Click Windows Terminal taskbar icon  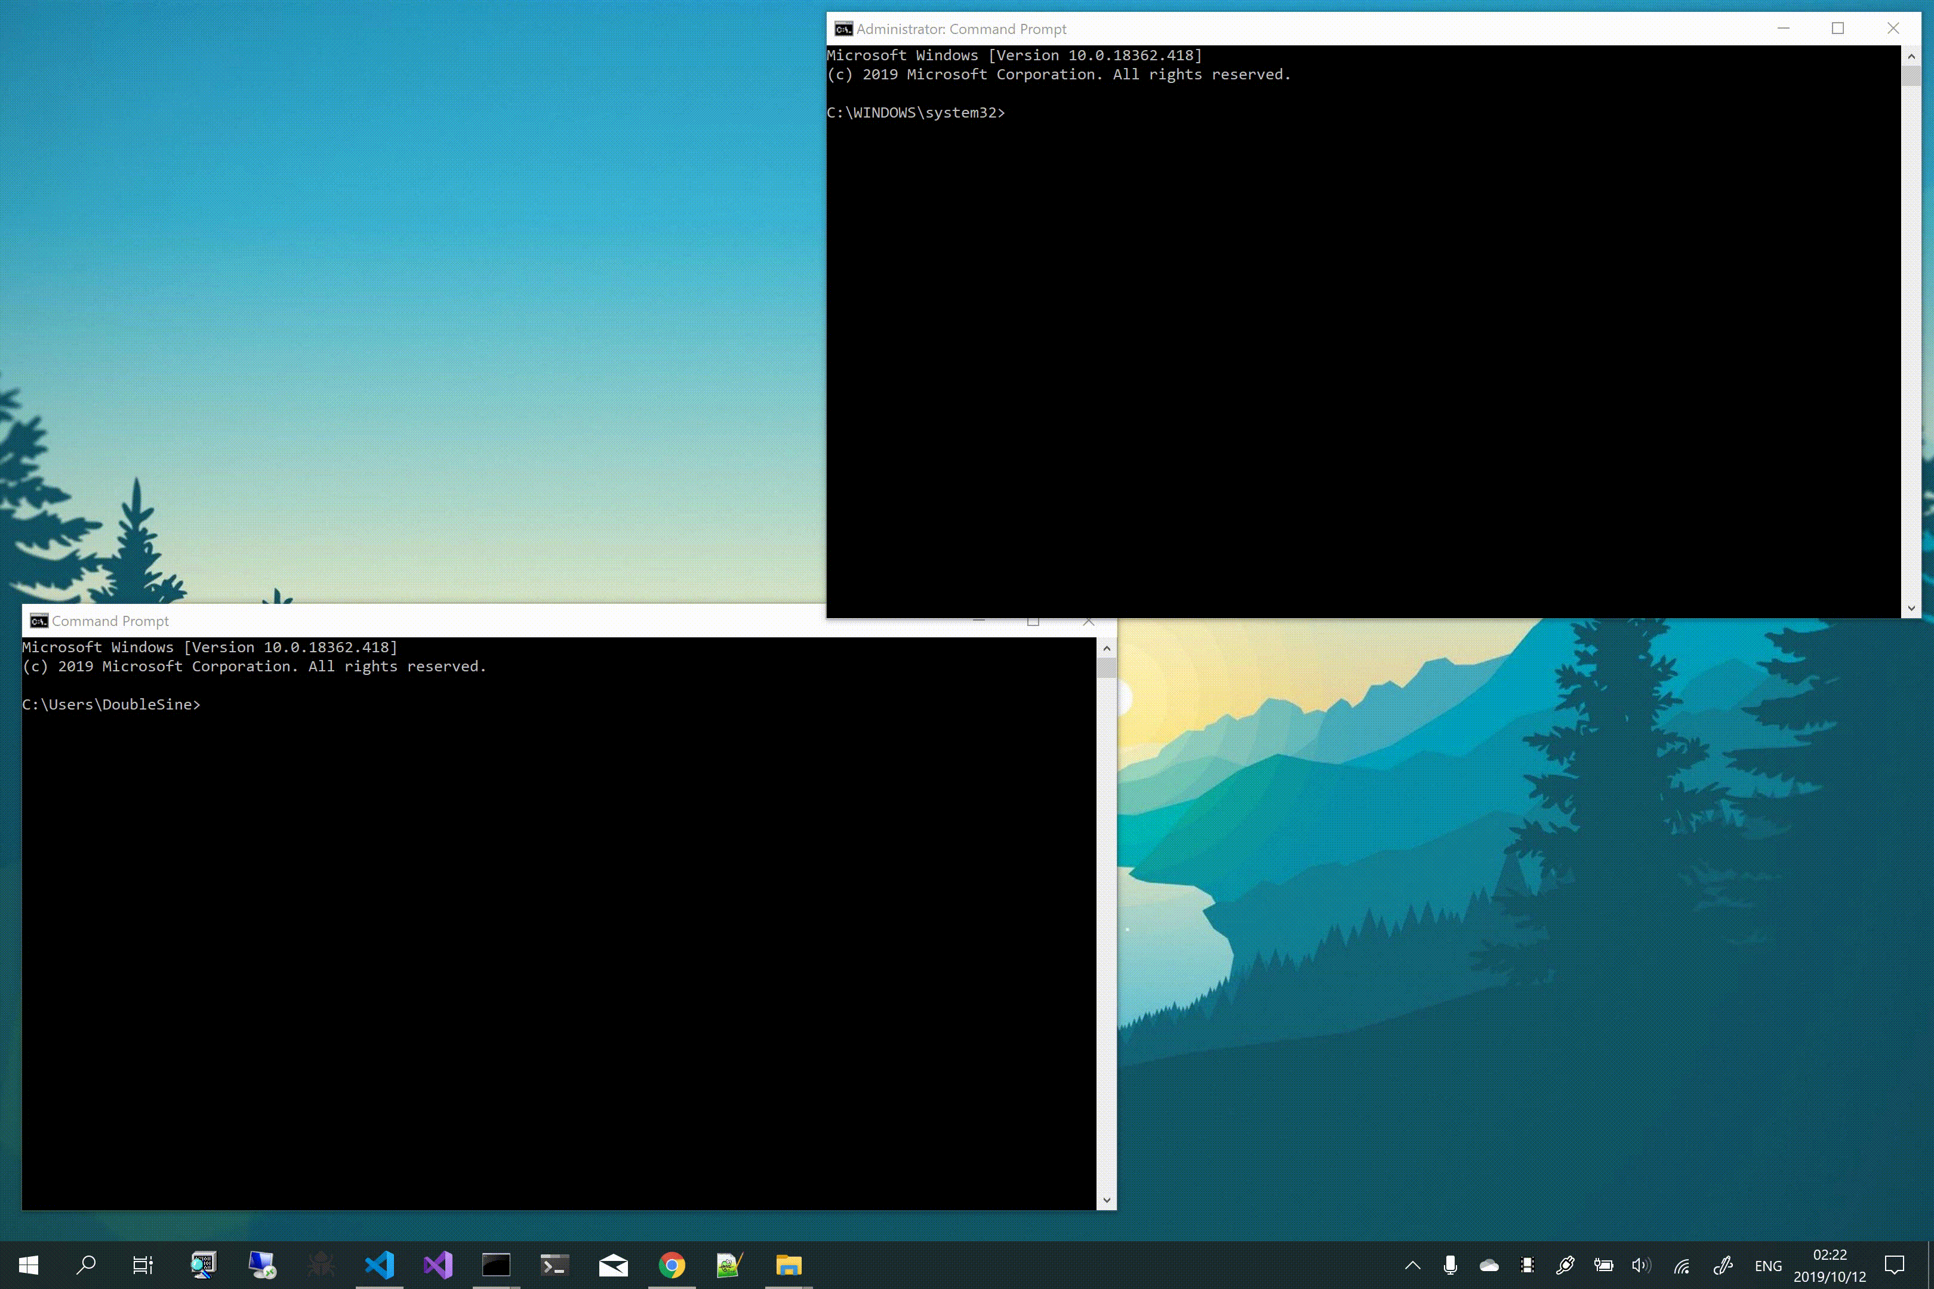tap(555, 1265)
